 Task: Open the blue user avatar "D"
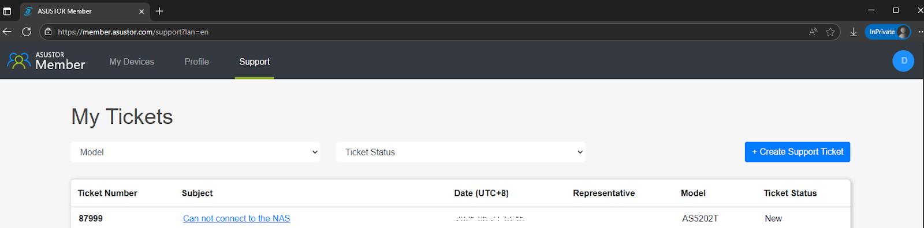(903, 61)
